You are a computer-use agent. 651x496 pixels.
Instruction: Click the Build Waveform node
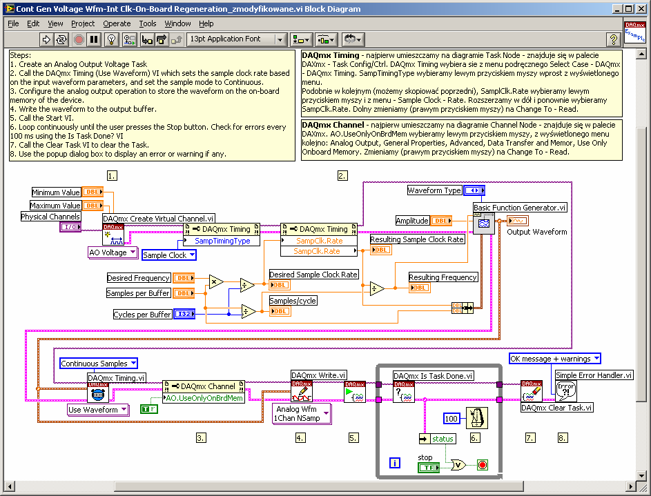pos(463,308)
